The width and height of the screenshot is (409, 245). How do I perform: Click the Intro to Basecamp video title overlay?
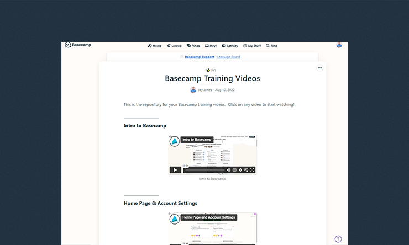coord(197,140)
